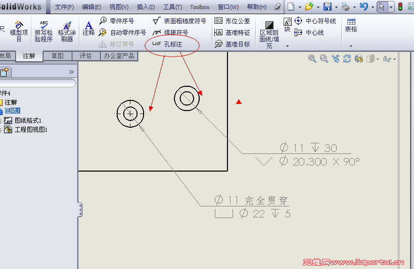Select the Format Painter (格式涂刷器)
This screenshot has height=269, width=414.
point(67,32)
